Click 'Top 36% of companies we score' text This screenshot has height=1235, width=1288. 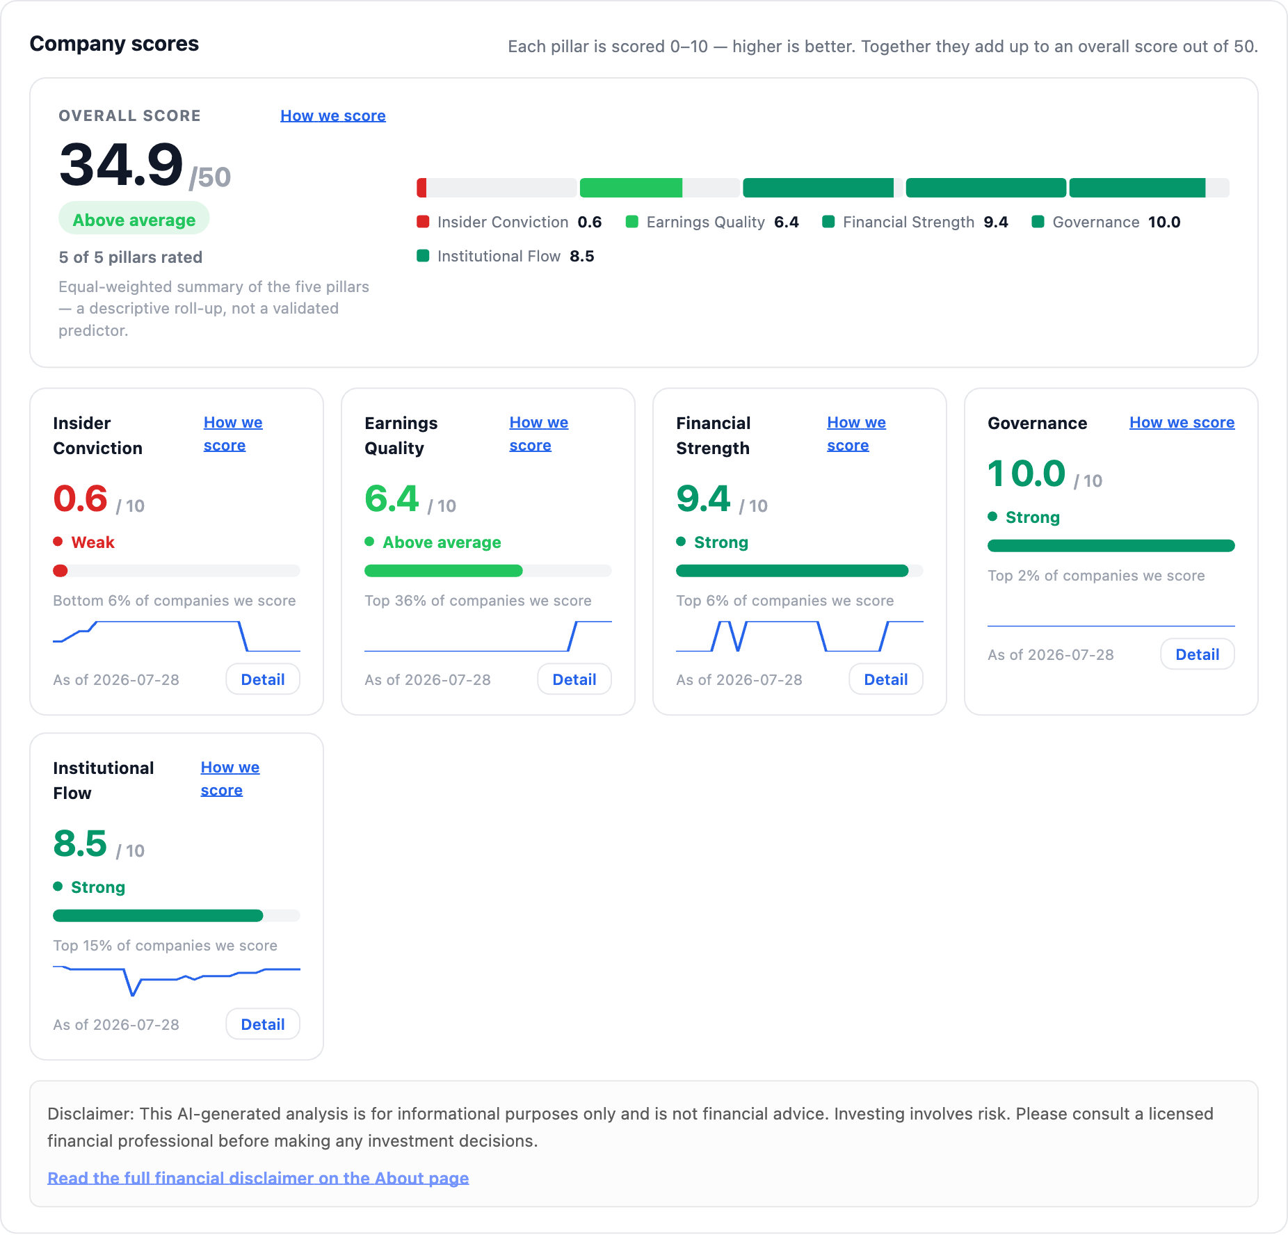pyautogui.click(x=478, y=601)
